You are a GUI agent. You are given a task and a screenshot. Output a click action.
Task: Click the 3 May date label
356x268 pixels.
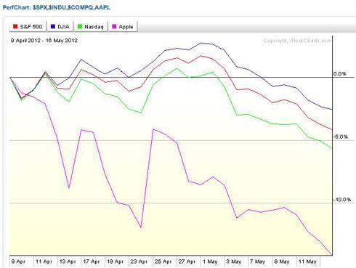coord(234,261)
